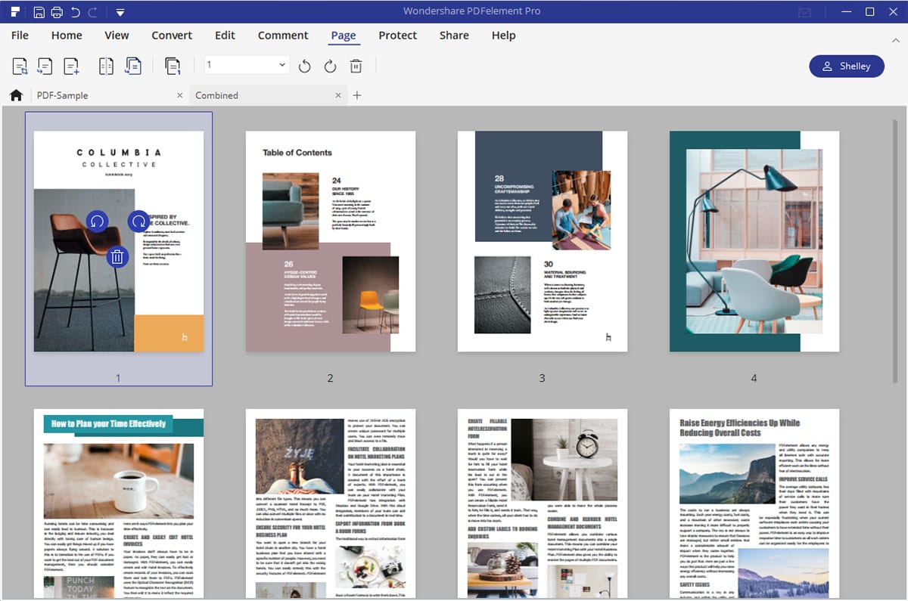Screen dimensions: 908x601
Task: Rotate page clockwise from the toolbar
Action: (x=330, y=67)
